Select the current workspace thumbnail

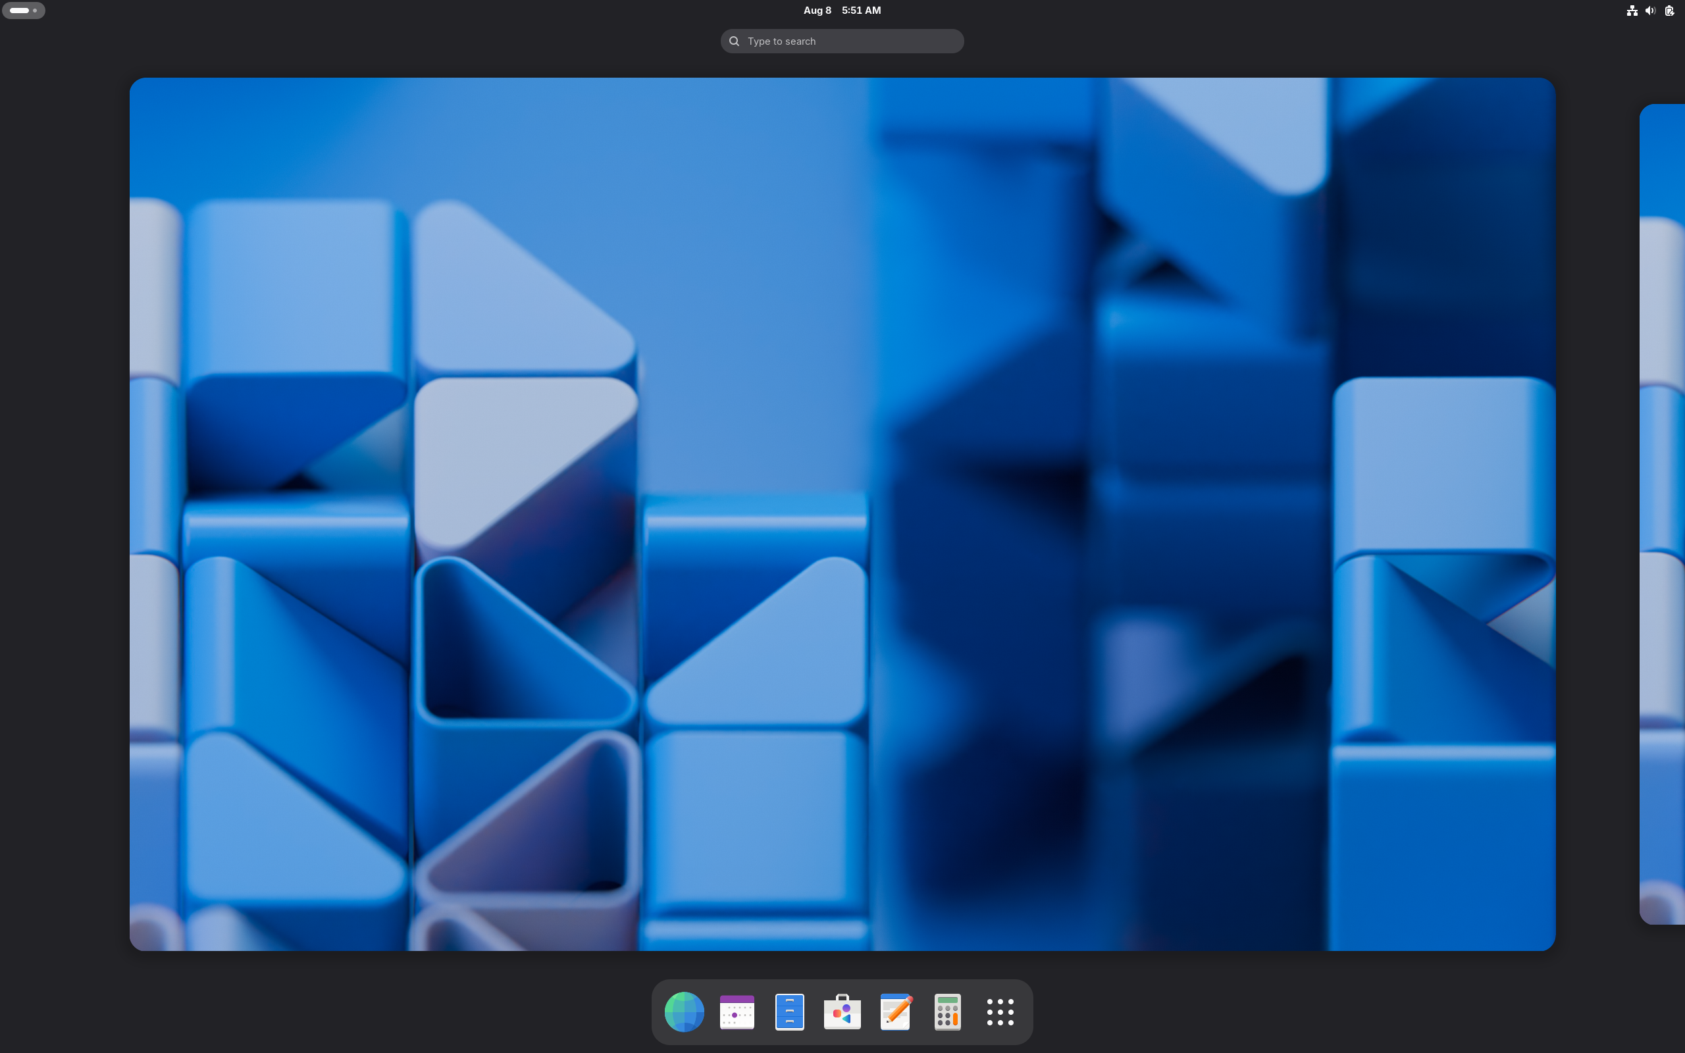click(842, 514)
